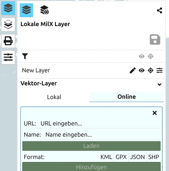Screen dimensions: 169x171
Task: Open the outlined layers stack sidebar button
Action: coord(8,25)
